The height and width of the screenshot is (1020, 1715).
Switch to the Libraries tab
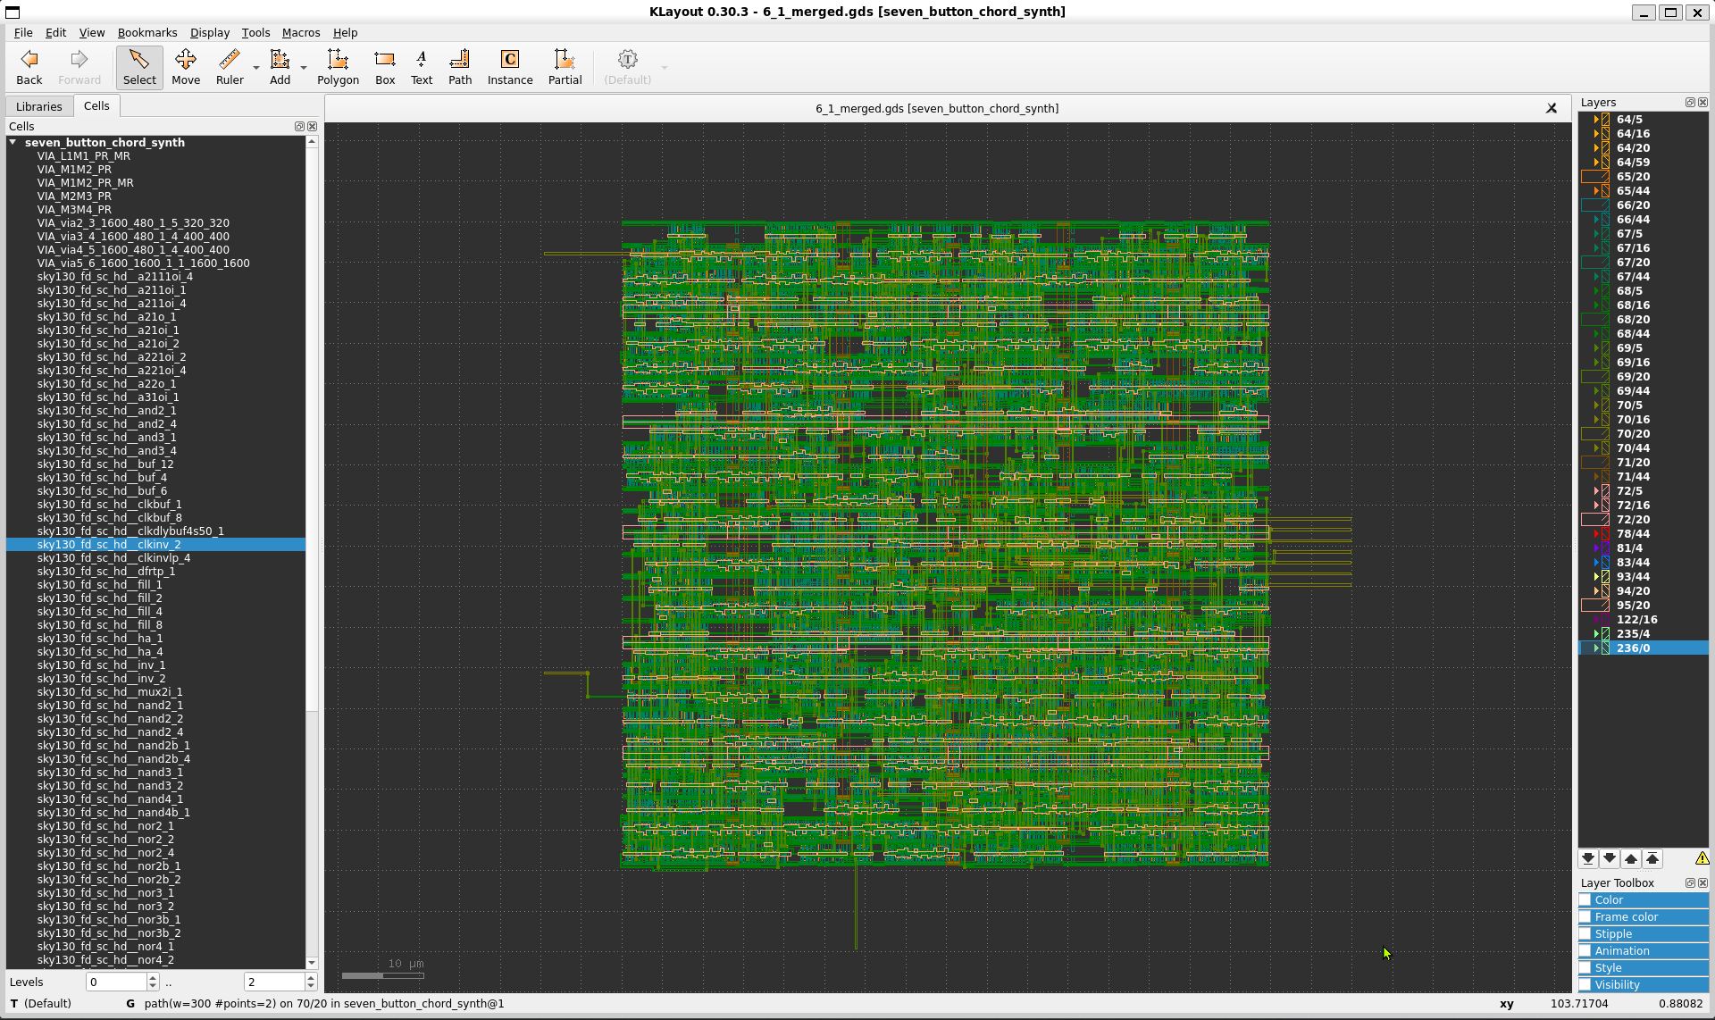39,106
